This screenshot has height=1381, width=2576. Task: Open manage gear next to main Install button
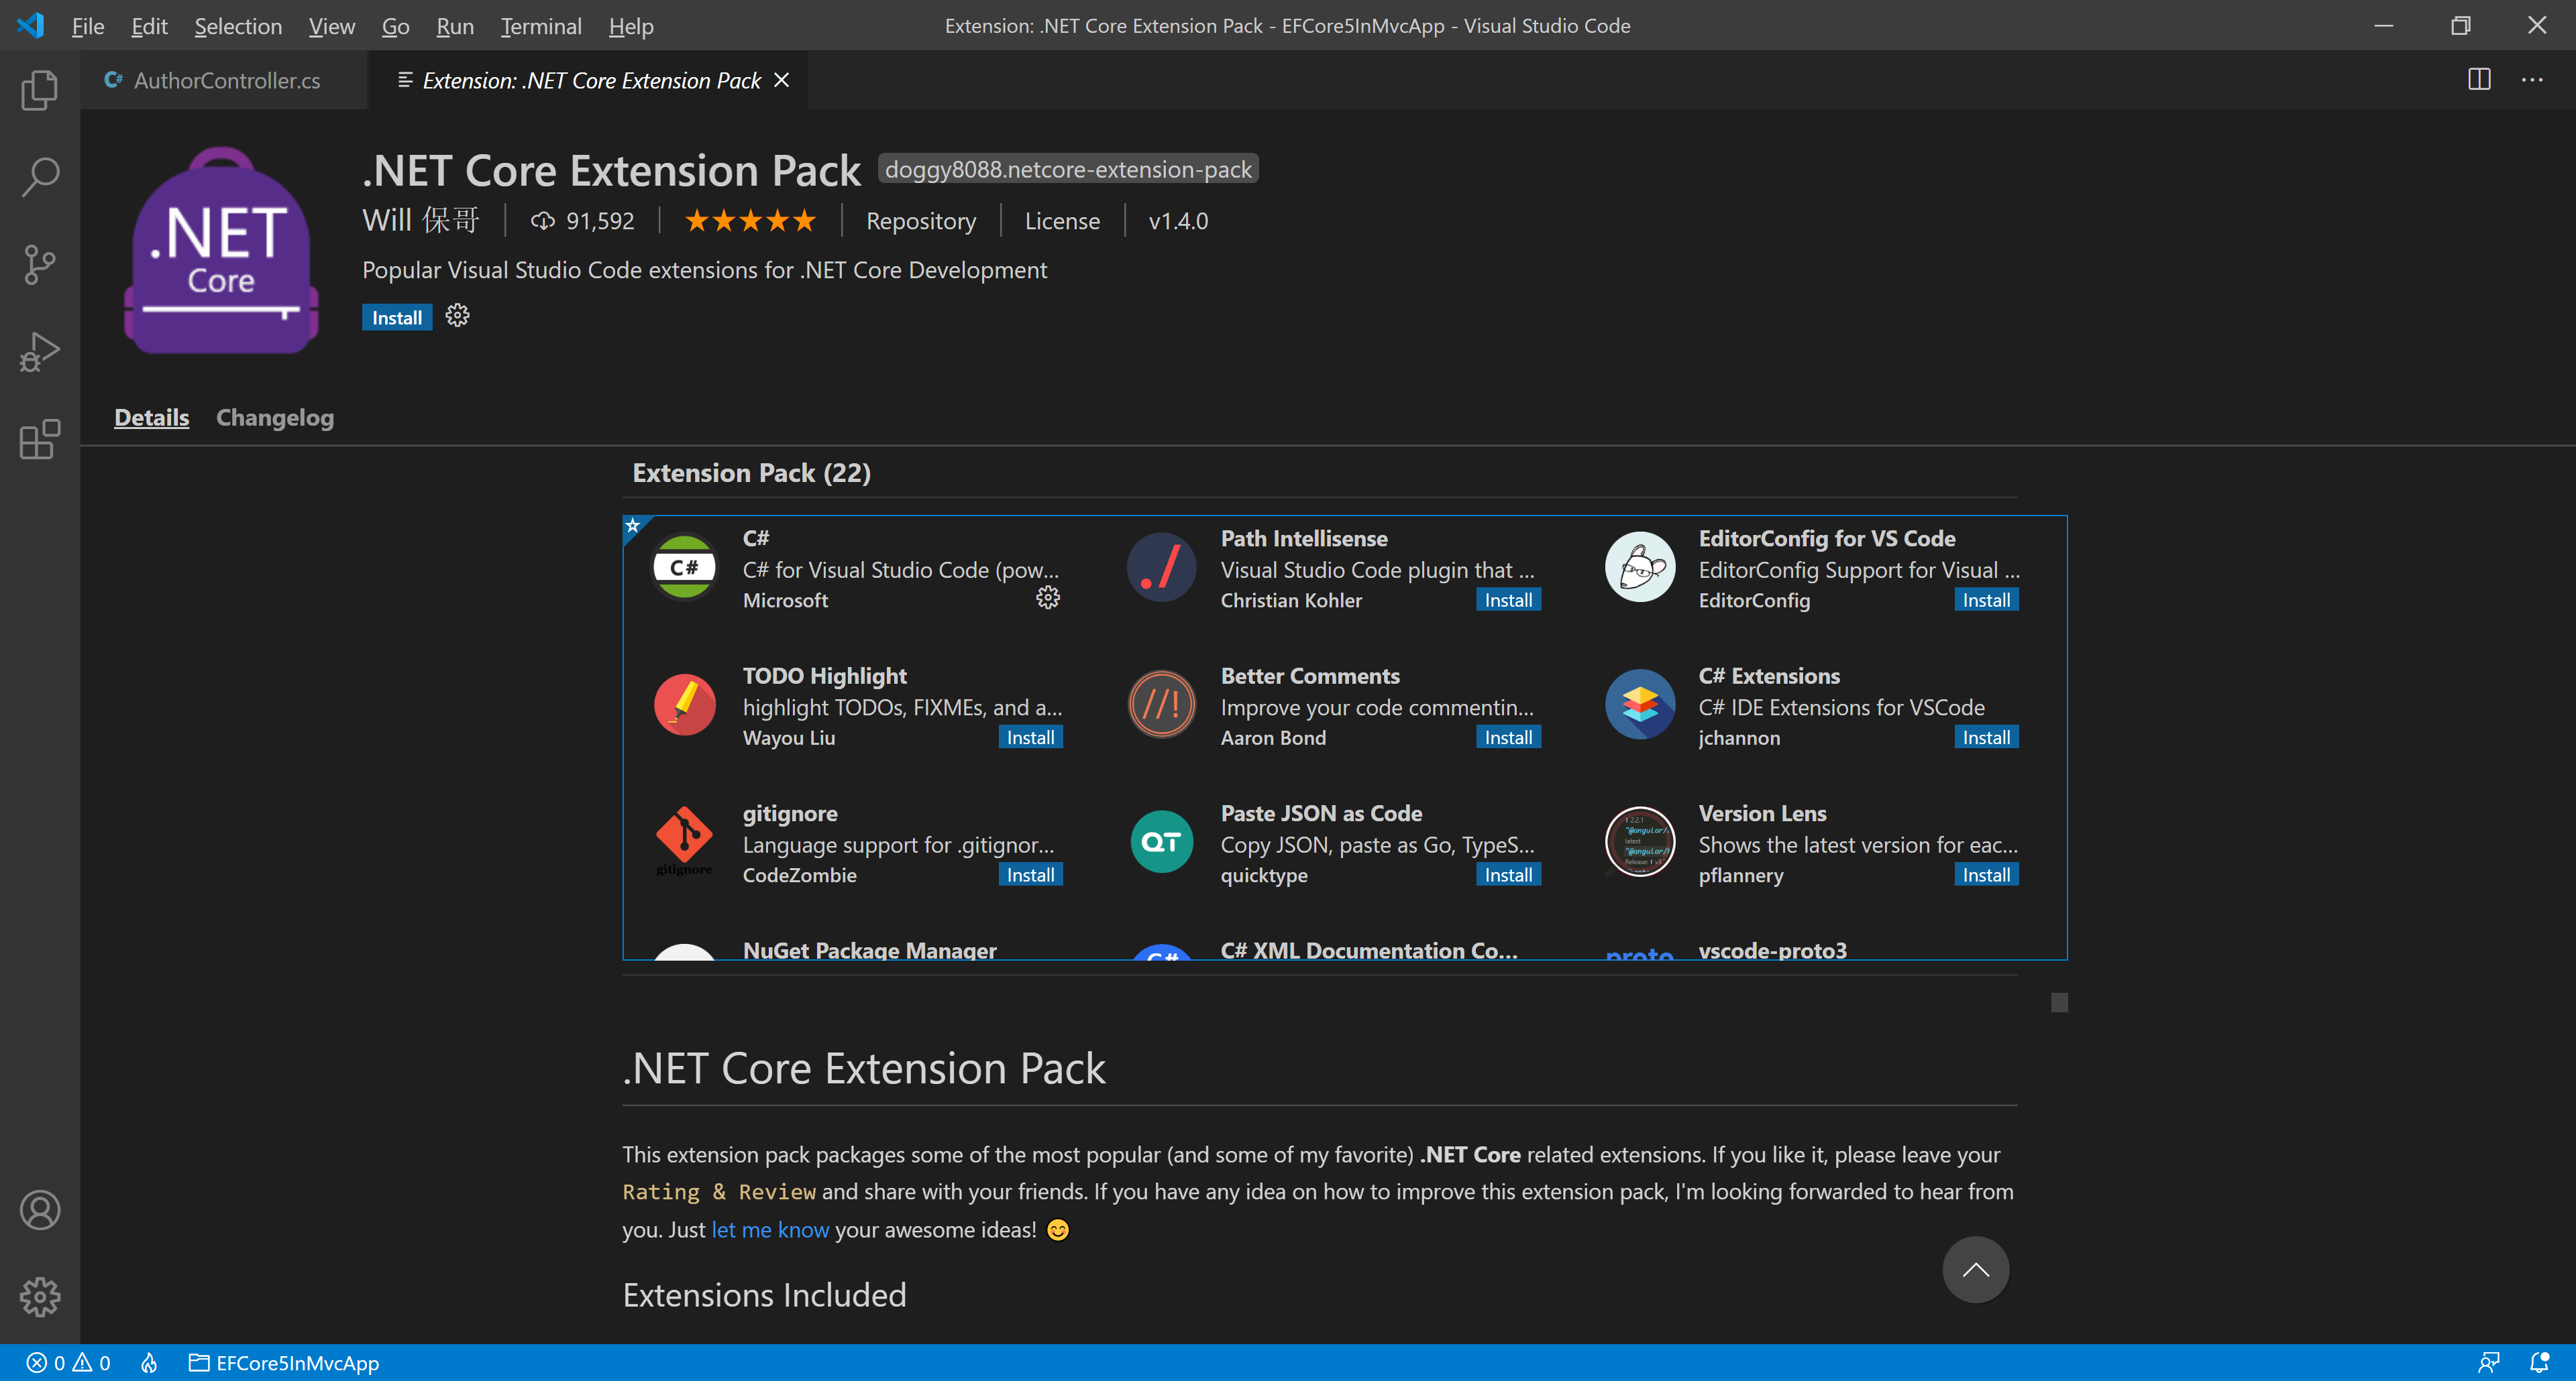click(457, 316)
